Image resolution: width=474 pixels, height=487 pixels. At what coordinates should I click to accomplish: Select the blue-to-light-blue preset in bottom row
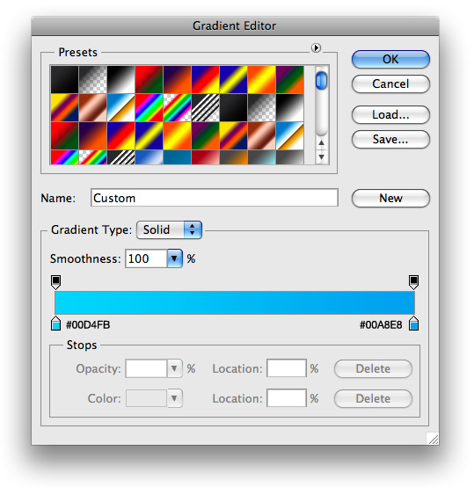coord(149,157)
